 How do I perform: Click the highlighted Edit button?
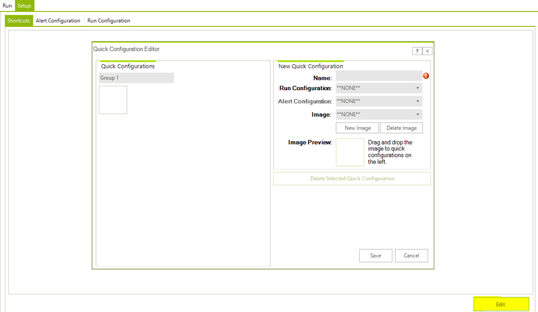(500, 304)
